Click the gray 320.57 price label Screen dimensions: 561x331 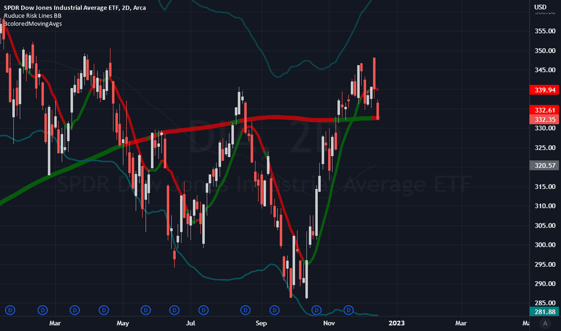click(545, 165)
